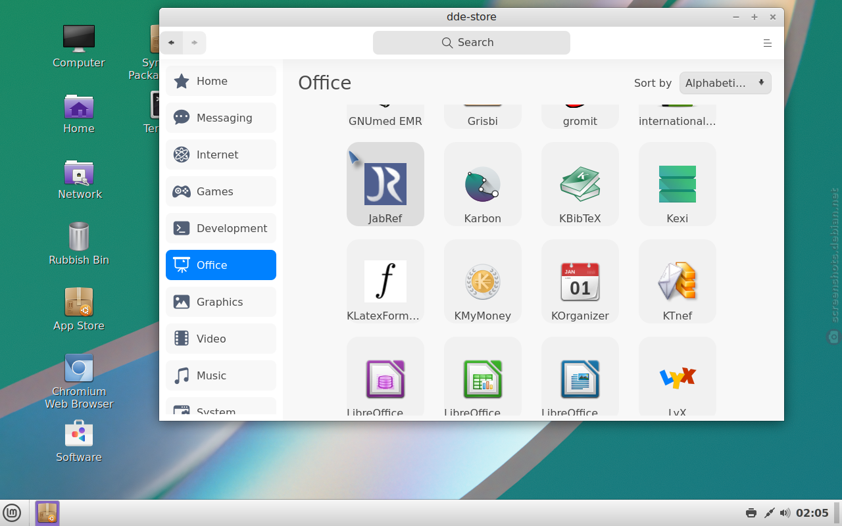Switch to the Messaging category
Viewport: 842px width, 526px height.
click(221, 118)
